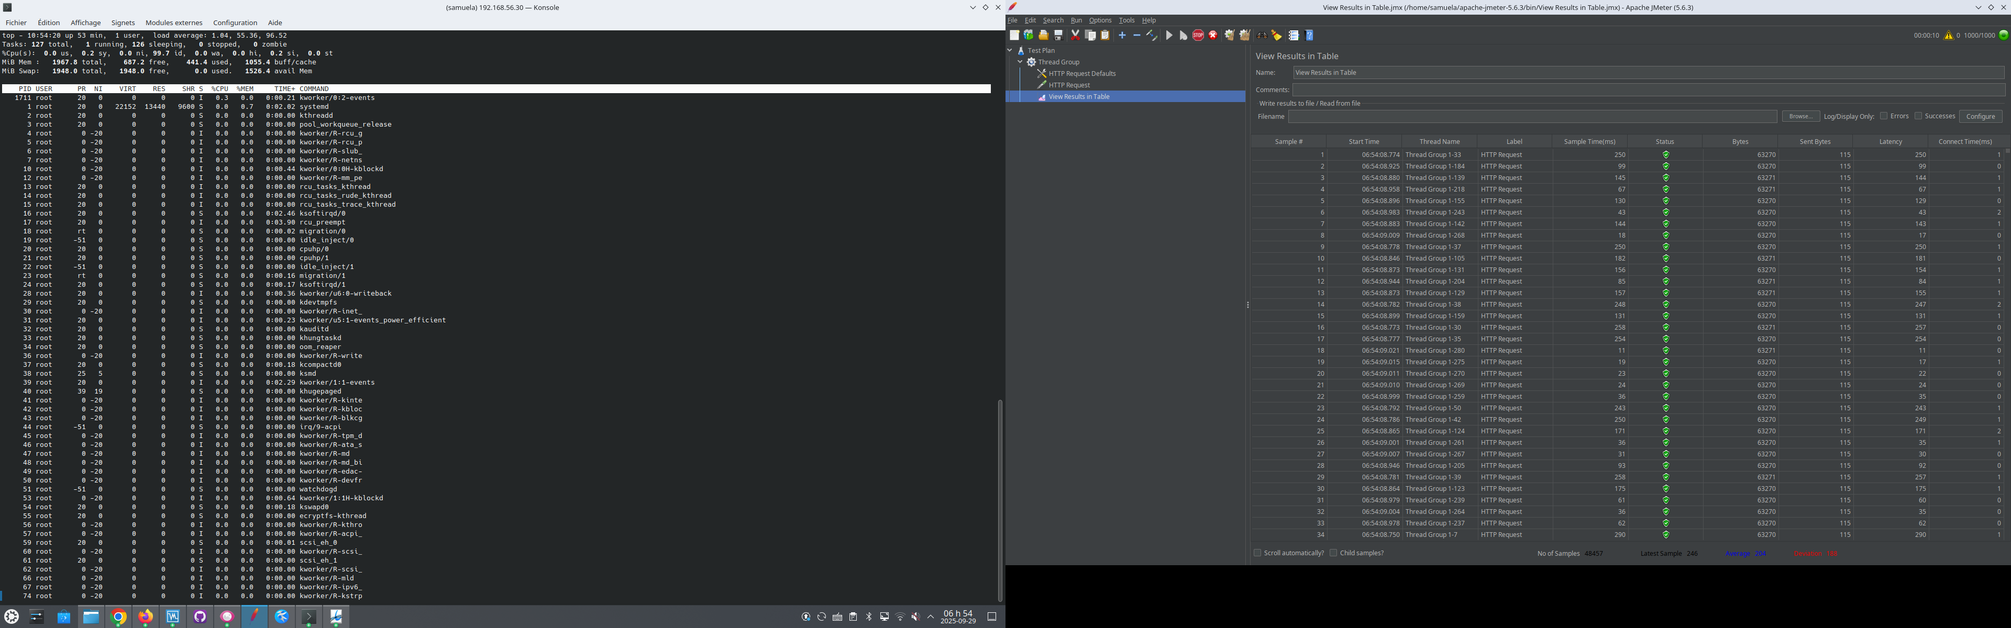This screenshot has height=628, width=2011.
Task: Enable Scroll automatically checkbox
Action: coord(1257,553)
